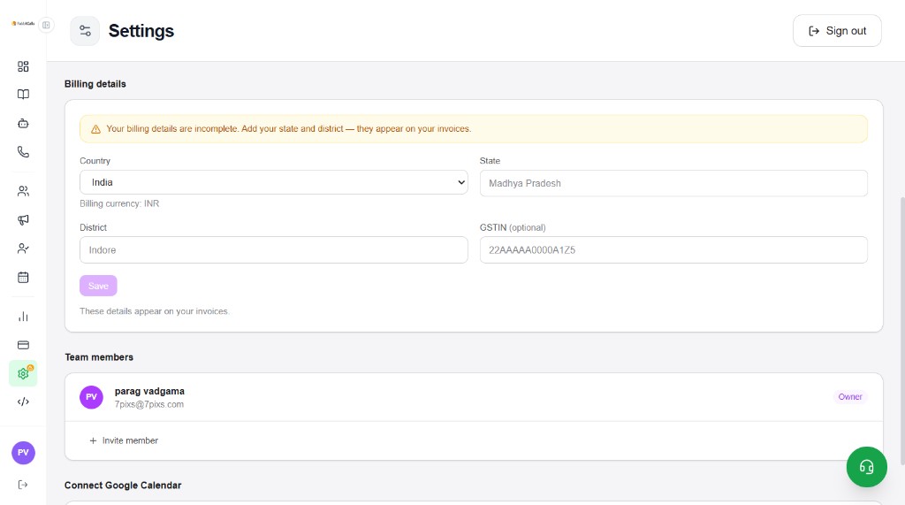
Task: Click the app logo in sidebar
Action: point(23,24)
